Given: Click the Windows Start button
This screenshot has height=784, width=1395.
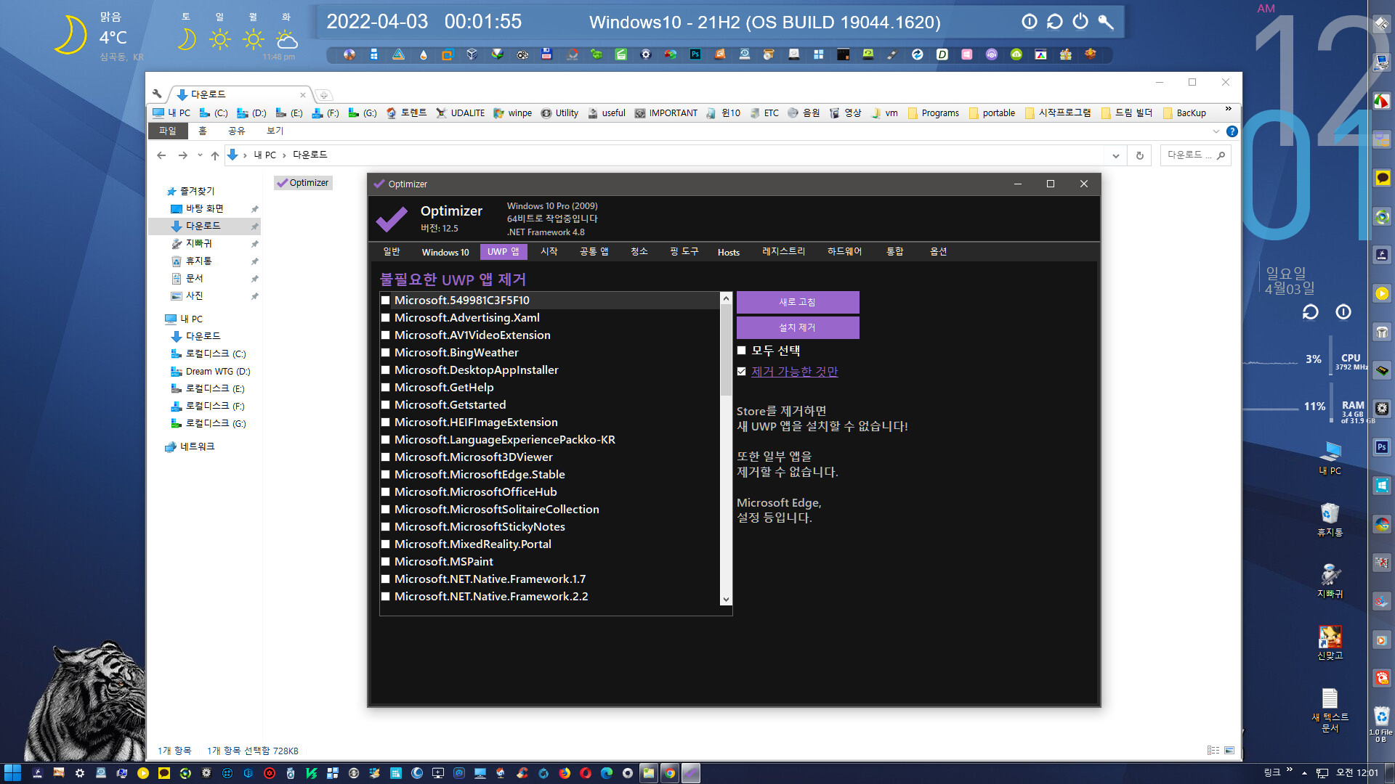Looking at the screenshot, I should click(x=12, y=773).
